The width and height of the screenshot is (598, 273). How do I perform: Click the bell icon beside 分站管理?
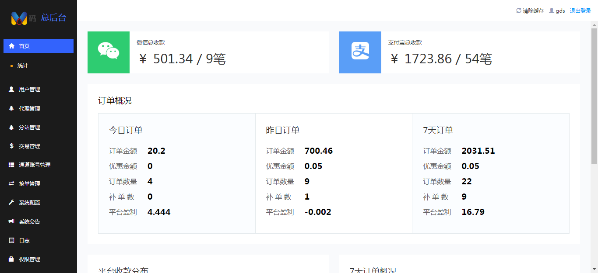coord(12,127)
